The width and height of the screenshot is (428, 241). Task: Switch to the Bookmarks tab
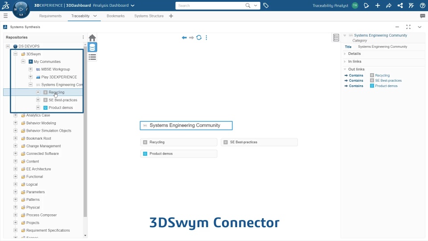(x=115, y=16)
